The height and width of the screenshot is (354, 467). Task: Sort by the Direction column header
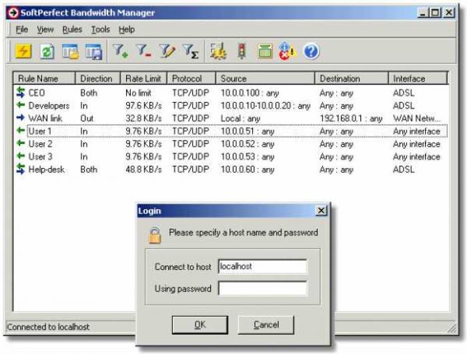click(97, 78)
